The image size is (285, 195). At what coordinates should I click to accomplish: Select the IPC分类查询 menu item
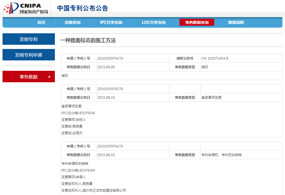click(111, 22)
